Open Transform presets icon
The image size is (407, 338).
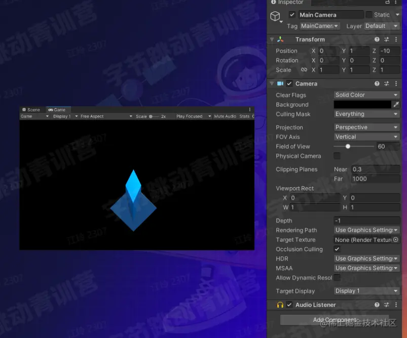coord(387,39)
